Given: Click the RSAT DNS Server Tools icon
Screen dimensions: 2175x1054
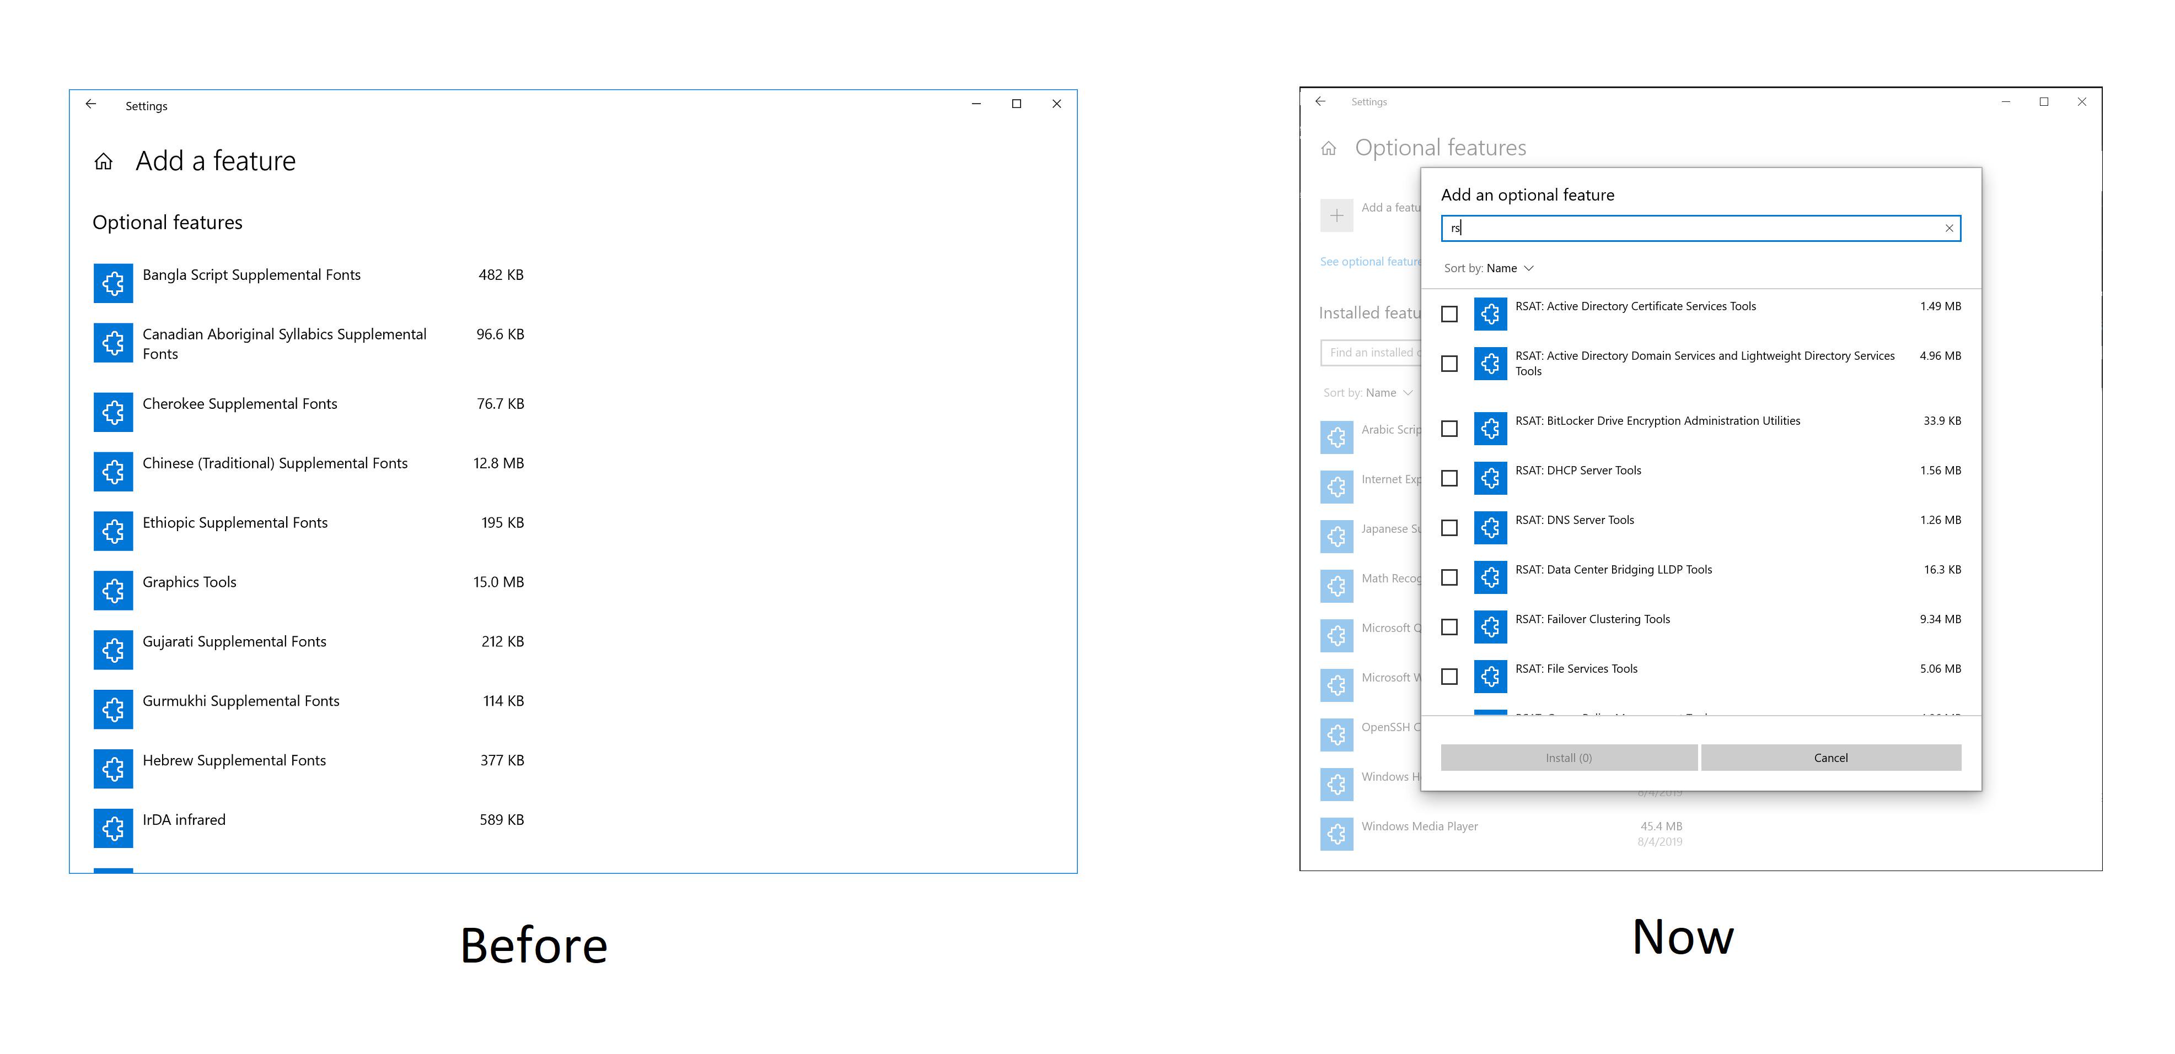Looking at the screenshot, I should (1490, 527).
